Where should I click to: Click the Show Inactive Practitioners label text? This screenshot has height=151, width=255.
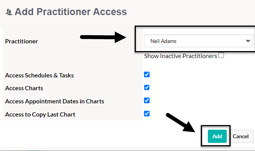pos(181,56)
